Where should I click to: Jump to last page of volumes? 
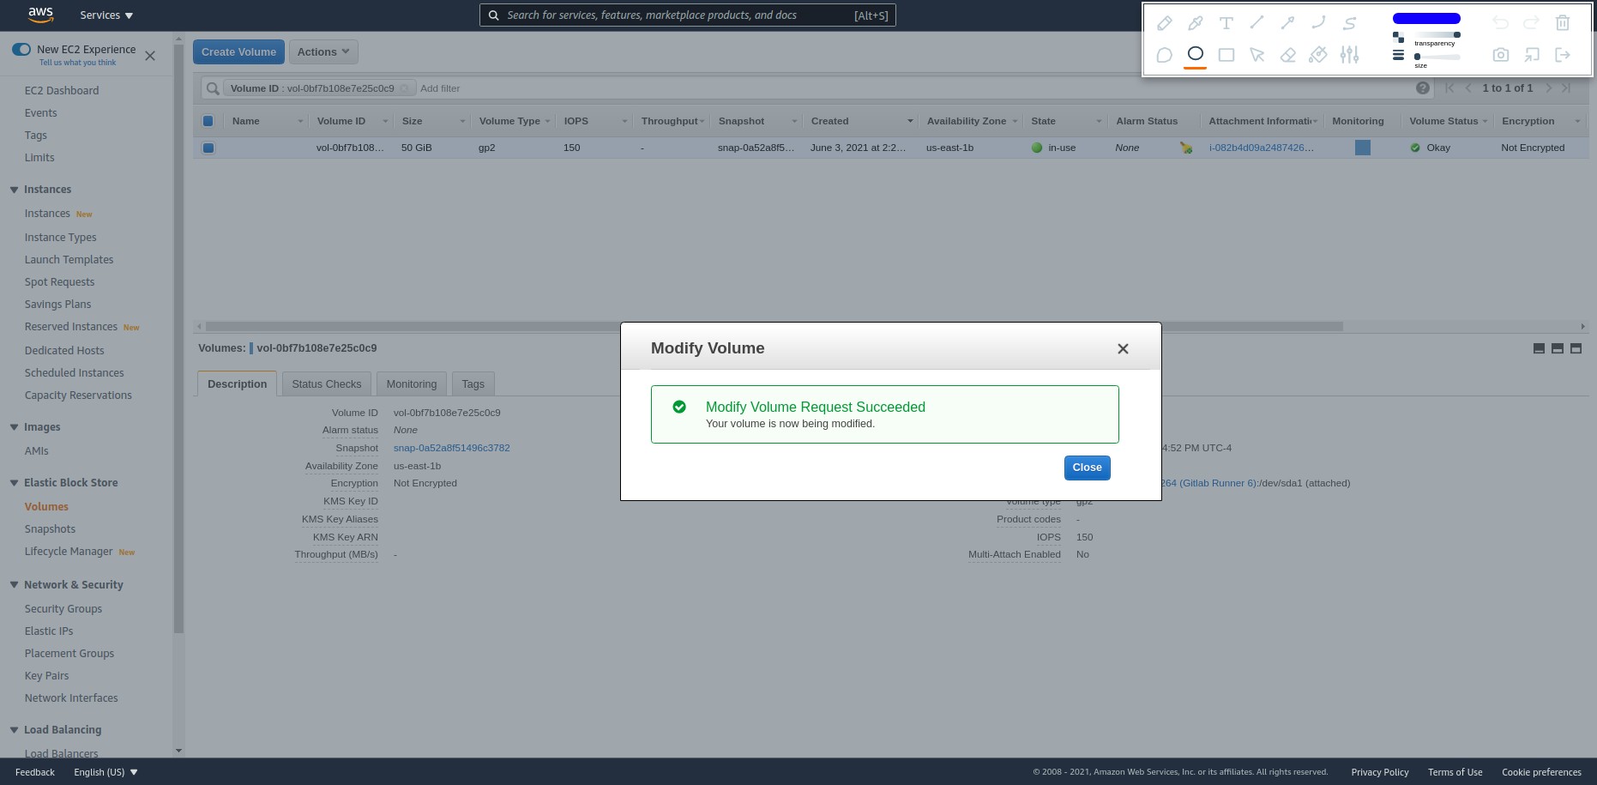click(1566, 88)
